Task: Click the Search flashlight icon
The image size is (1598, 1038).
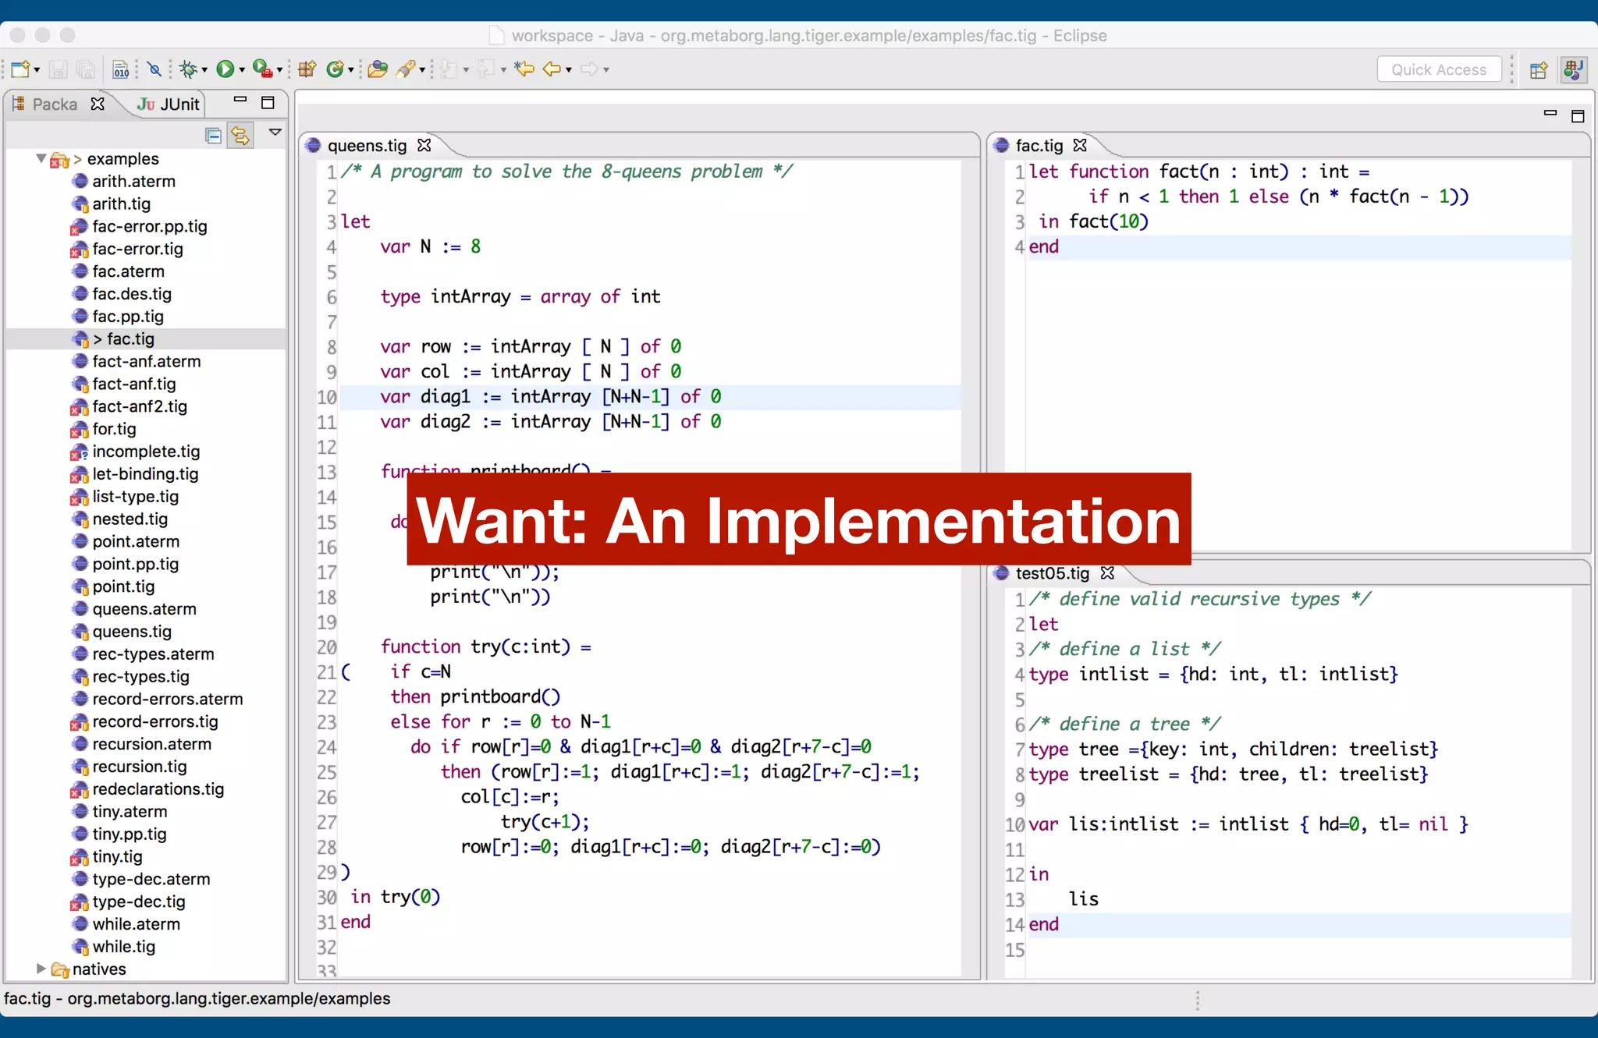Action: coord(406,69)
